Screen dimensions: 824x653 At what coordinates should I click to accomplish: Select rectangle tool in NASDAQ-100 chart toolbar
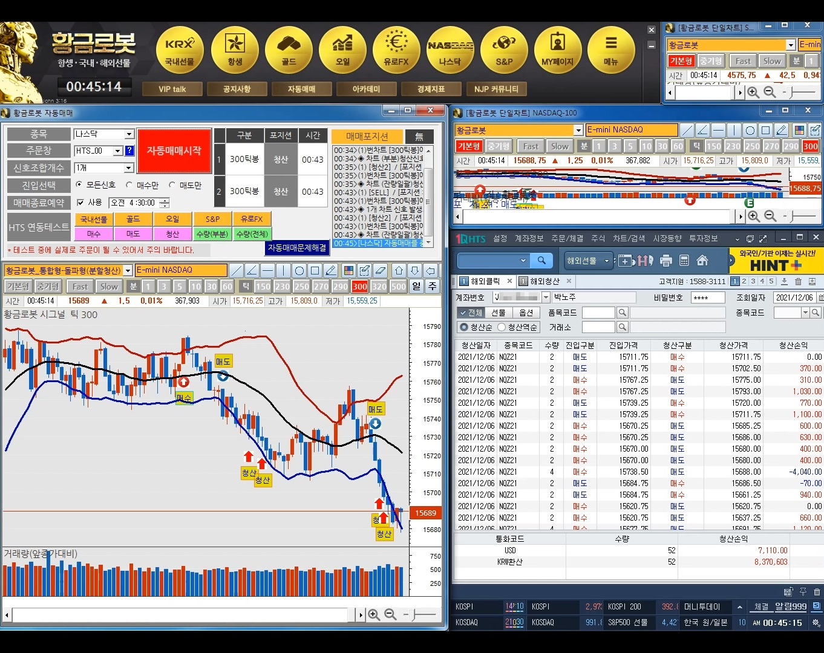tap(766, 130)
